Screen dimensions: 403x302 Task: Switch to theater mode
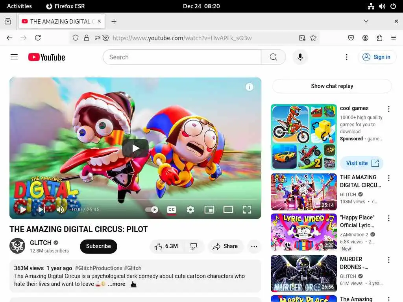tap(228, 210)
